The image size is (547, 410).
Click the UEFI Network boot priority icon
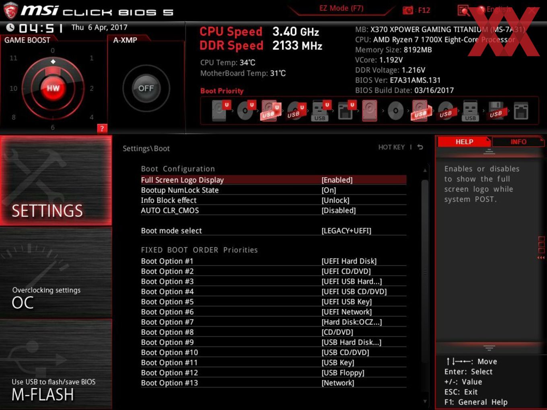pyautogui.click(x=346, y=111)
